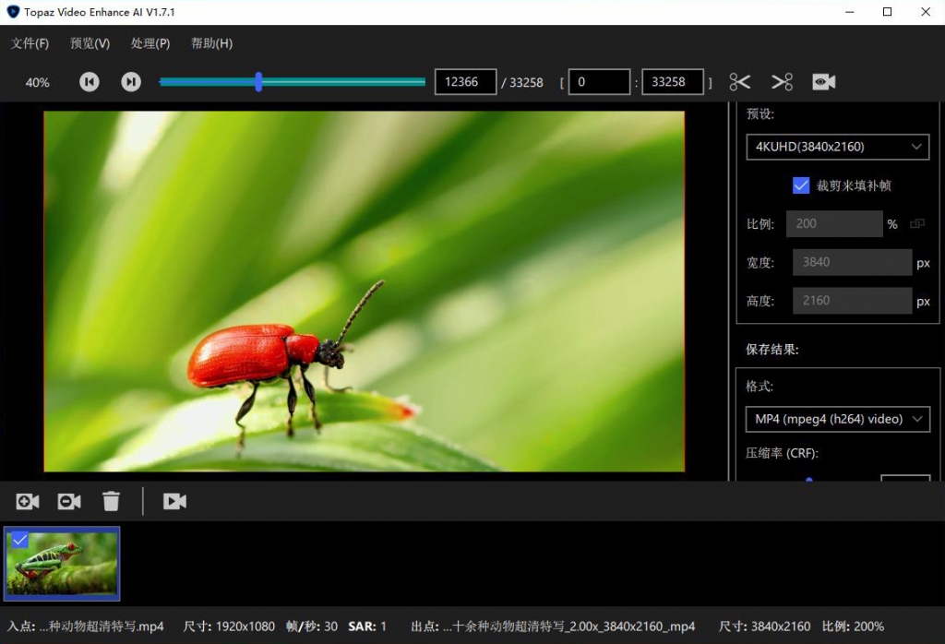Click the scissors trim icon

tap(739, 82)
